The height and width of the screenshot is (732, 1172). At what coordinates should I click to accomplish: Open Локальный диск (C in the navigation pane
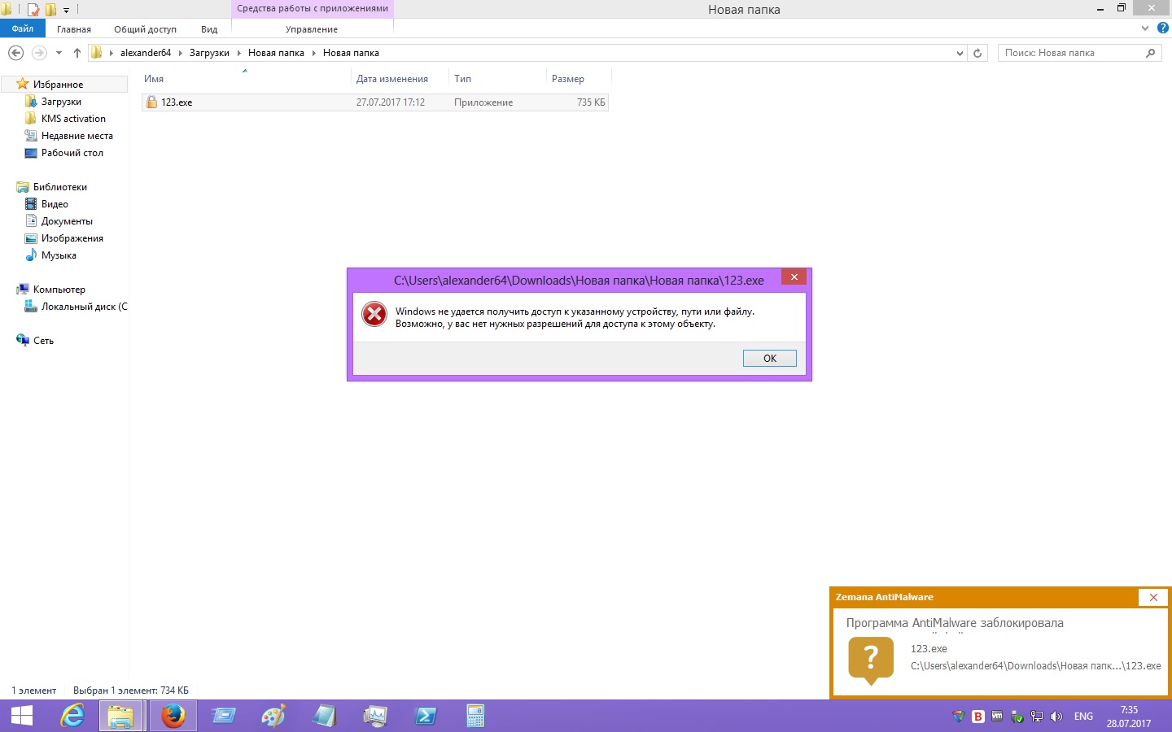pyautogui.click(x=84, y=307)
